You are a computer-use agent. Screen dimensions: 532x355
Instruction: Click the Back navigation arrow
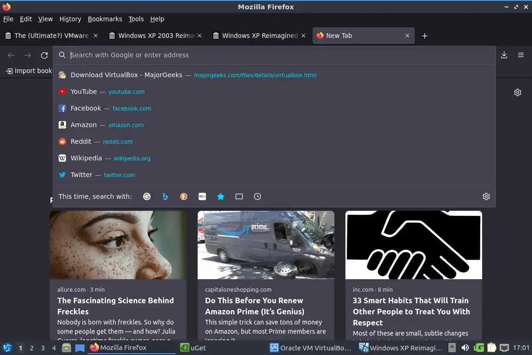11,55
